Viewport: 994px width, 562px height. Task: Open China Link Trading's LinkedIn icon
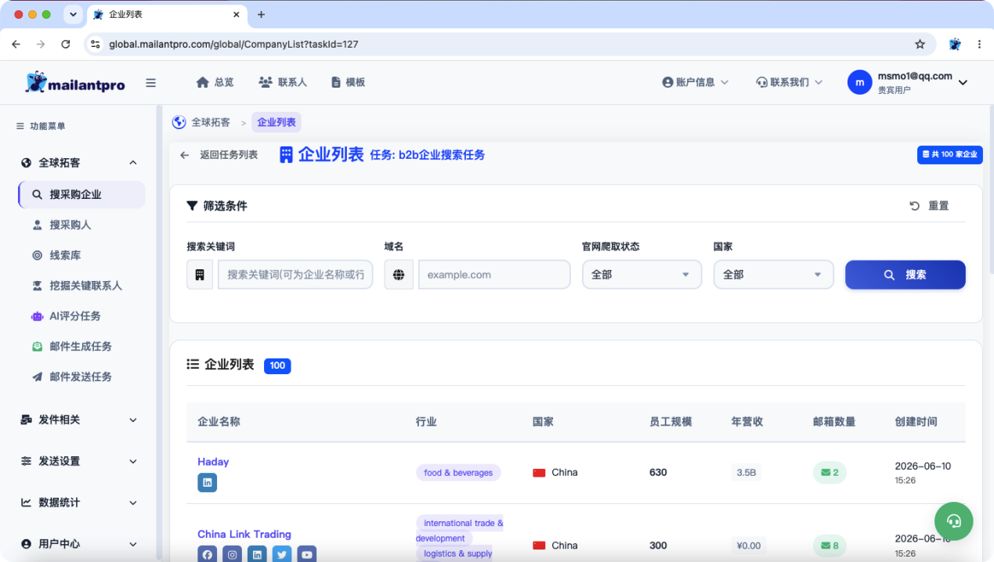pos(257,554)
